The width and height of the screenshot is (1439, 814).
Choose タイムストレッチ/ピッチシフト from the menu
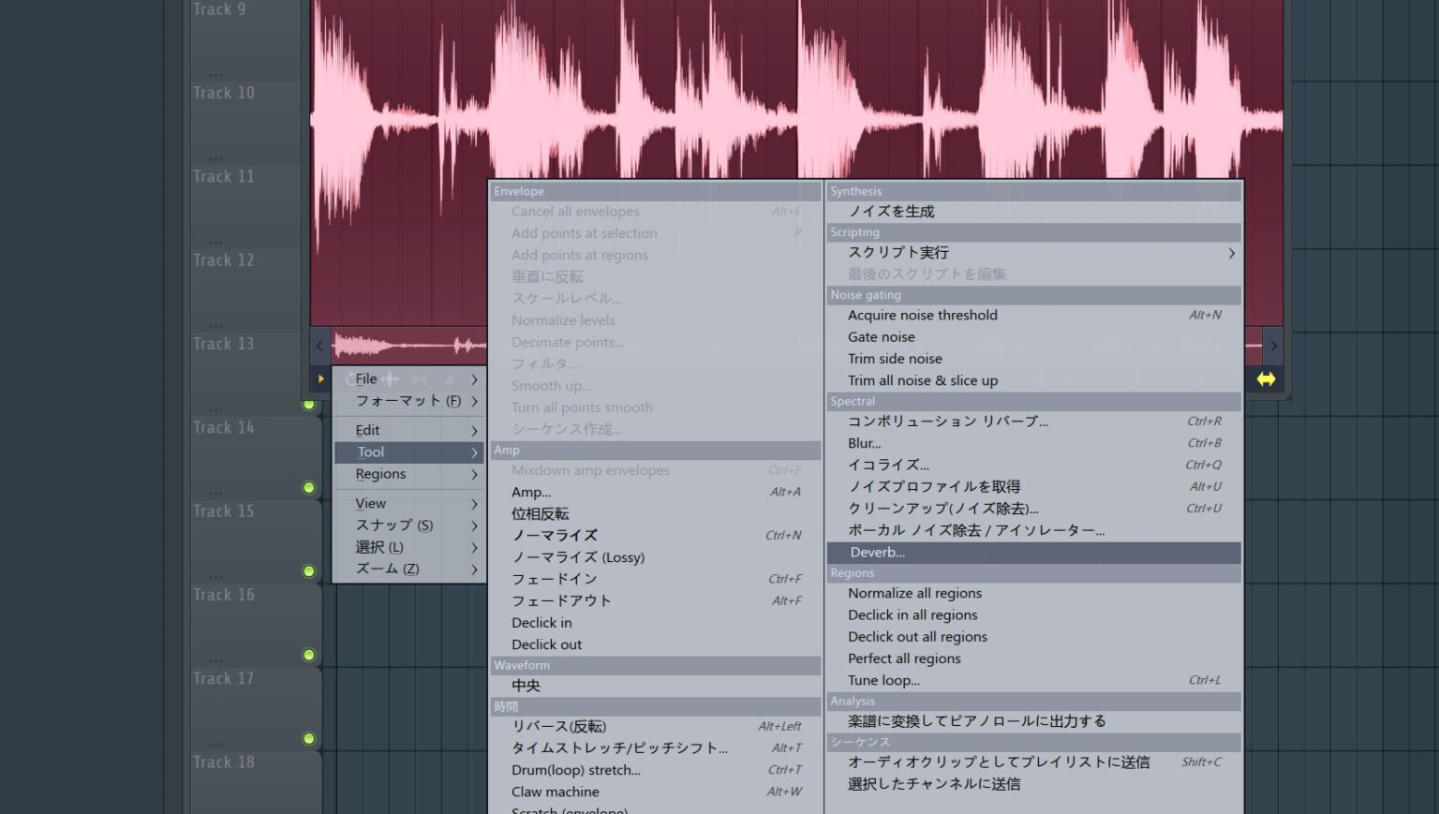click(x=618, y=747)
